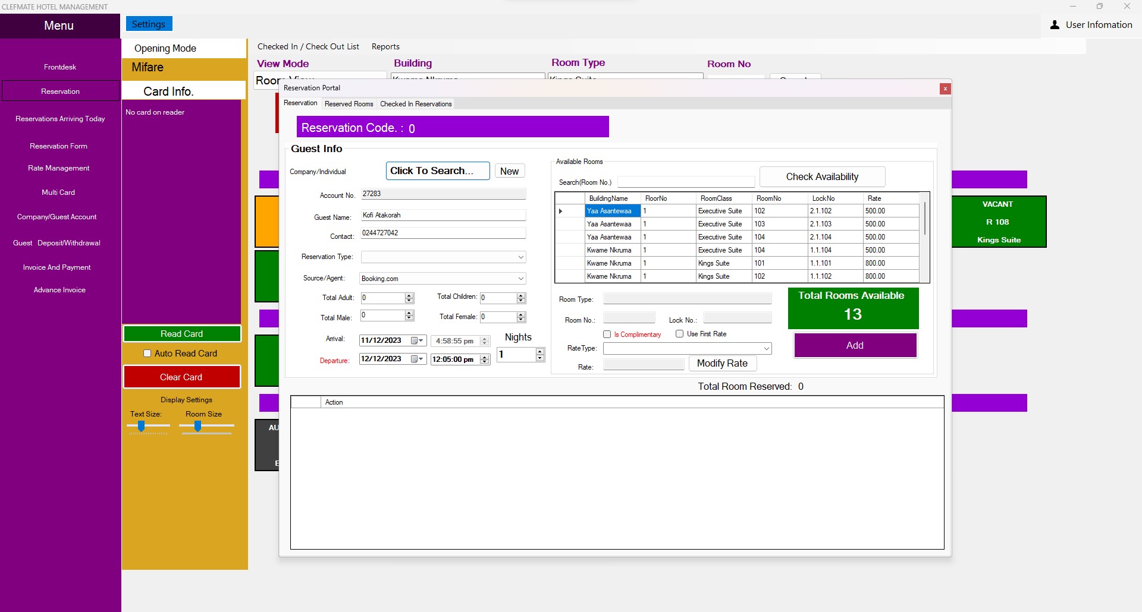
Task: Click the User Information person icon
Action: point(1055,25)
